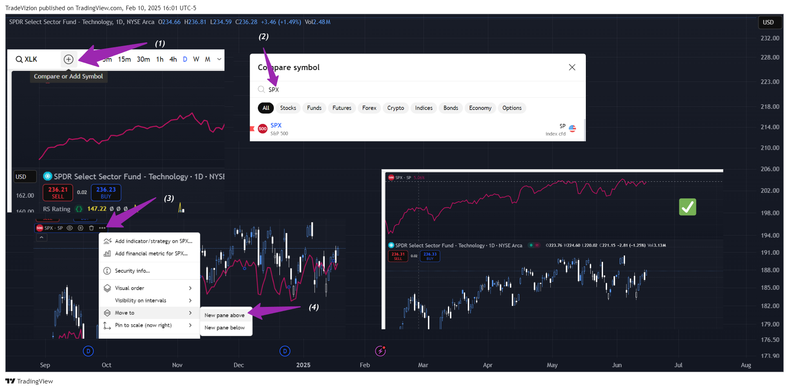Click the Compare or Add Symbol plus icon
The height and width of the screenshot is (390, 789).
tap(69, 59)
